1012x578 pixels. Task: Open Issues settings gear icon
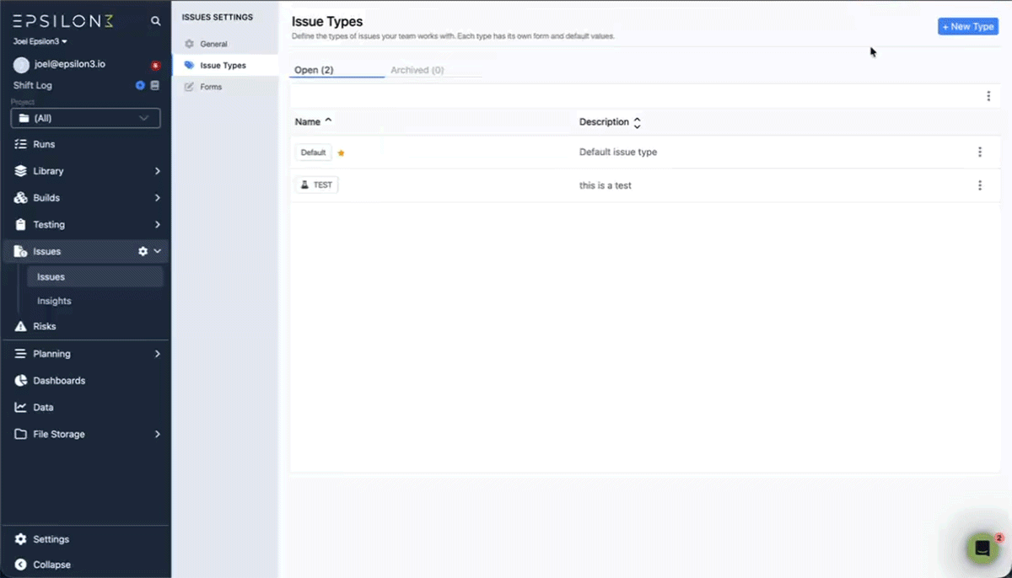(143, 251)
